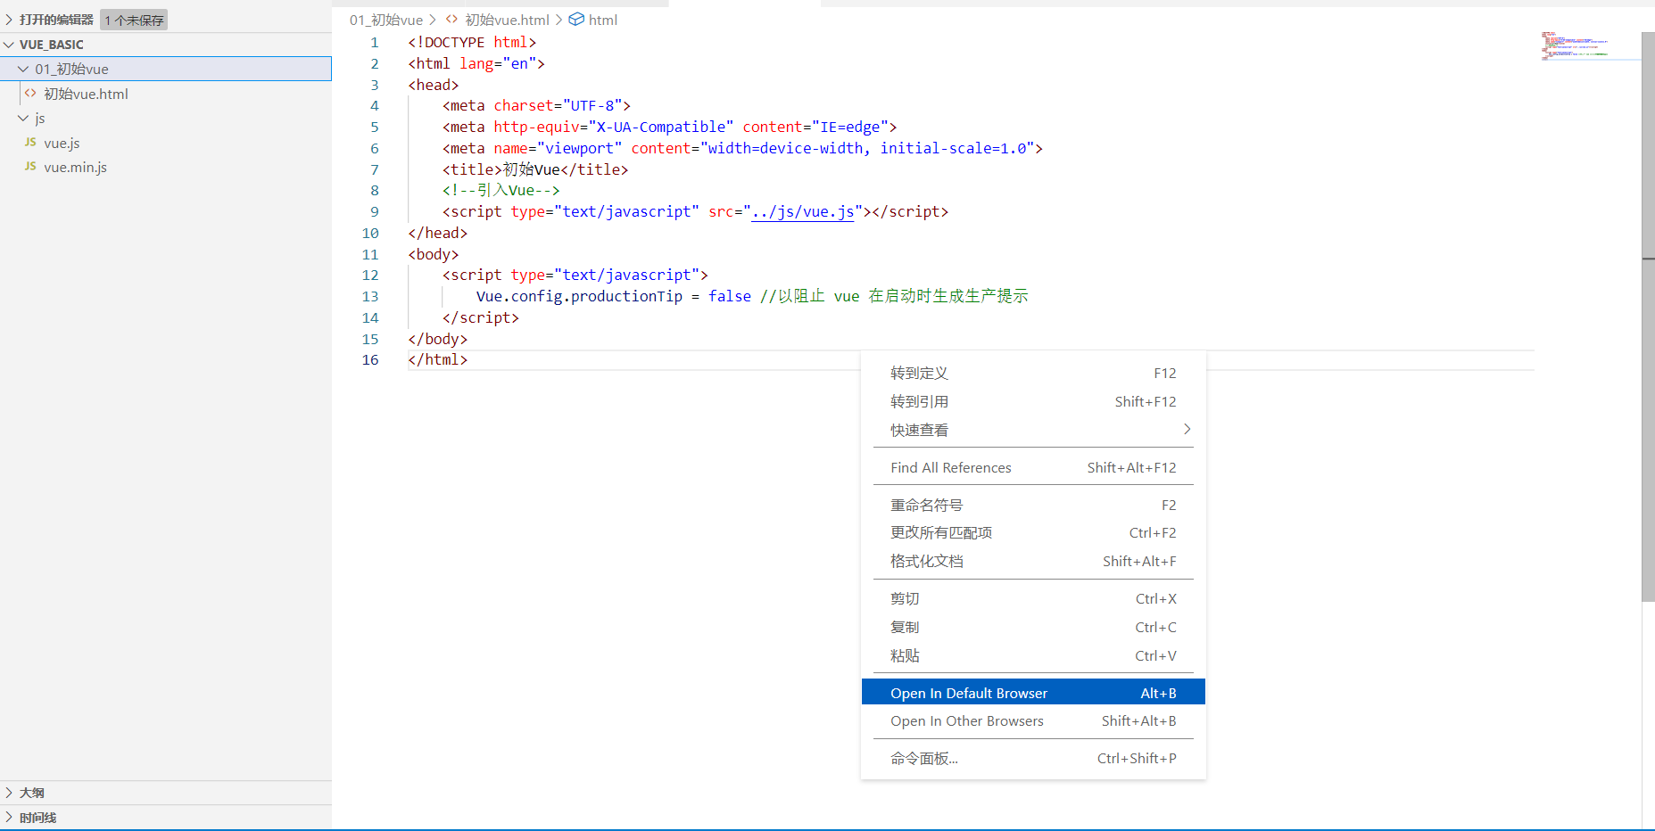Expand the 大纲 outline section
This screenshot has height=831, width=1655.
pyautogui.click(x=9, y=793)
